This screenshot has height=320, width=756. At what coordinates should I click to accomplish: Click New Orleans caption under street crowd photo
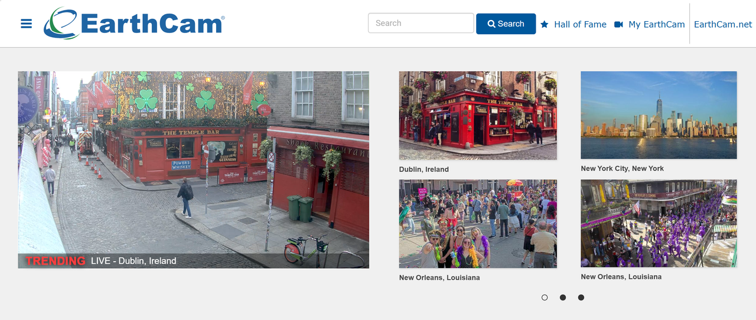click(x=439, y=278)
